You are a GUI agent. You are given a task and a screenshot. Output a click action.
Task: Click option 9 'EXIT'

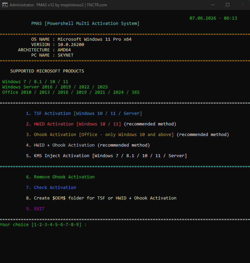(35, 209)
